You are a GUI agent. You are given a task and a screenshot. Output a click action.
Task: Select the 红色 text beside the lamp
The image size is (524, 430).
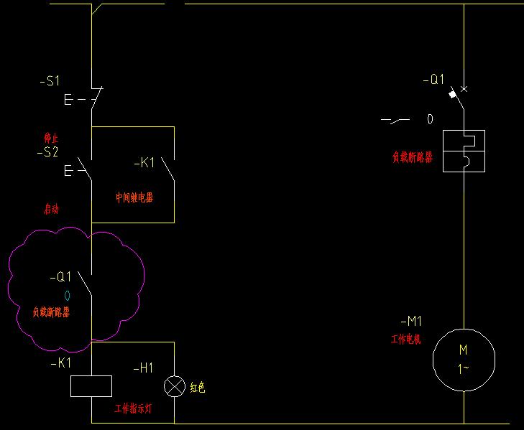click(198, 388)
